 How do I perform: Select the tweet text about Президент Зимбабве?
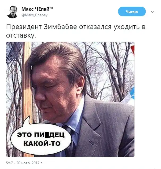[76, 31]
